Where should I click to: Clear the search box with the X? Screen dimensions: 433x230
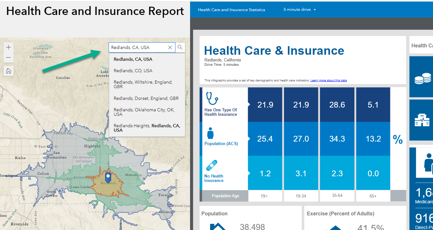point(170,47)
